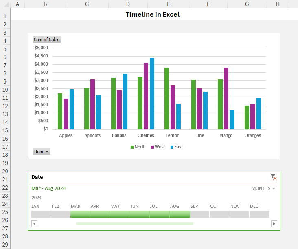
Task: Click the Mar - Aug 2024 selection label
Action: [49, 188]
